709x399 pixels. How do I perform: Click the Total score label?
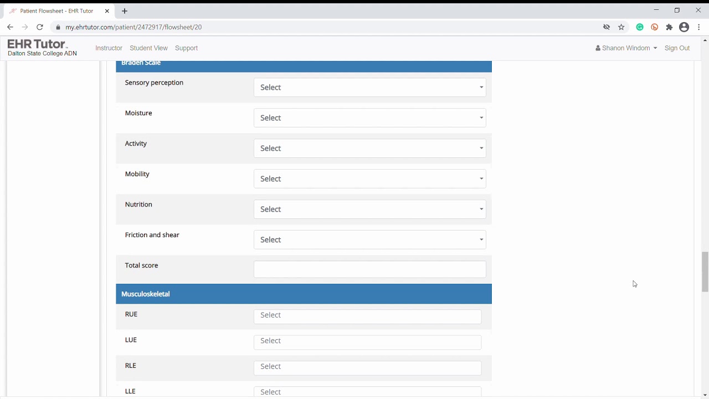pyautogui.click(x=142, y=265)
